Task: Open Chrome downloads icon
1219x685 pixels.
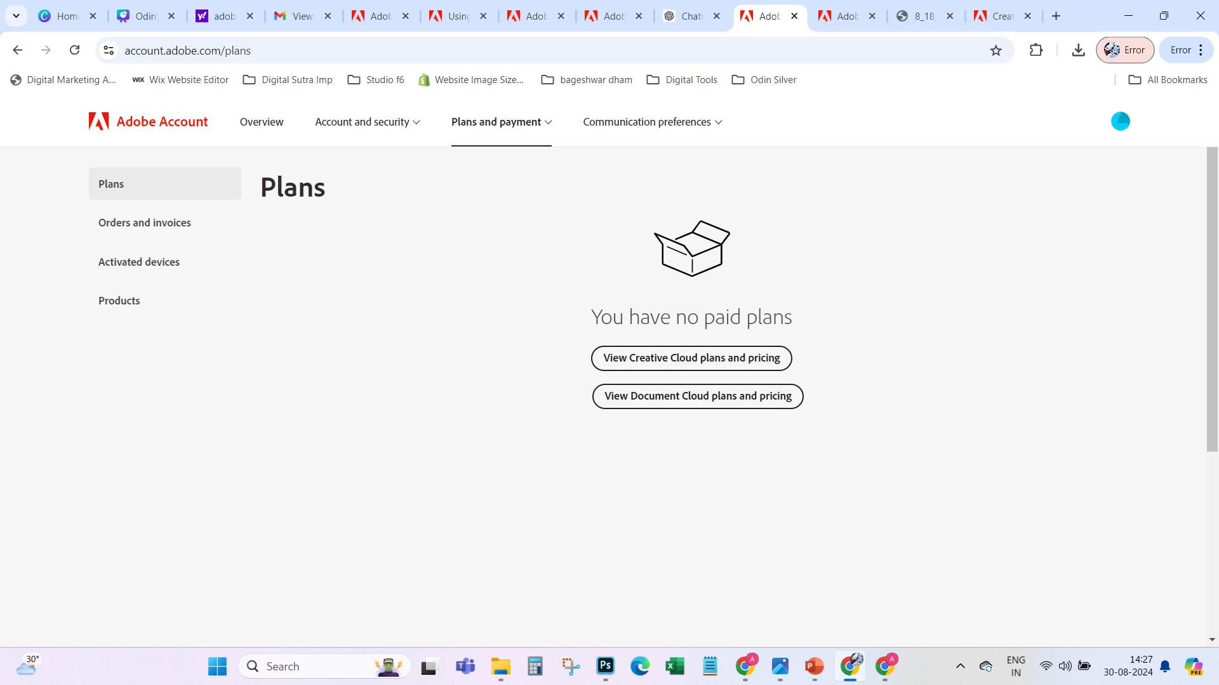Action: coord(1078,50)
